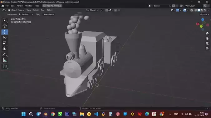The height and width of the screenshot is (118, 211).
Task: Open Visual Studio Code from the taskbar
Action: (x=96, y=114)
